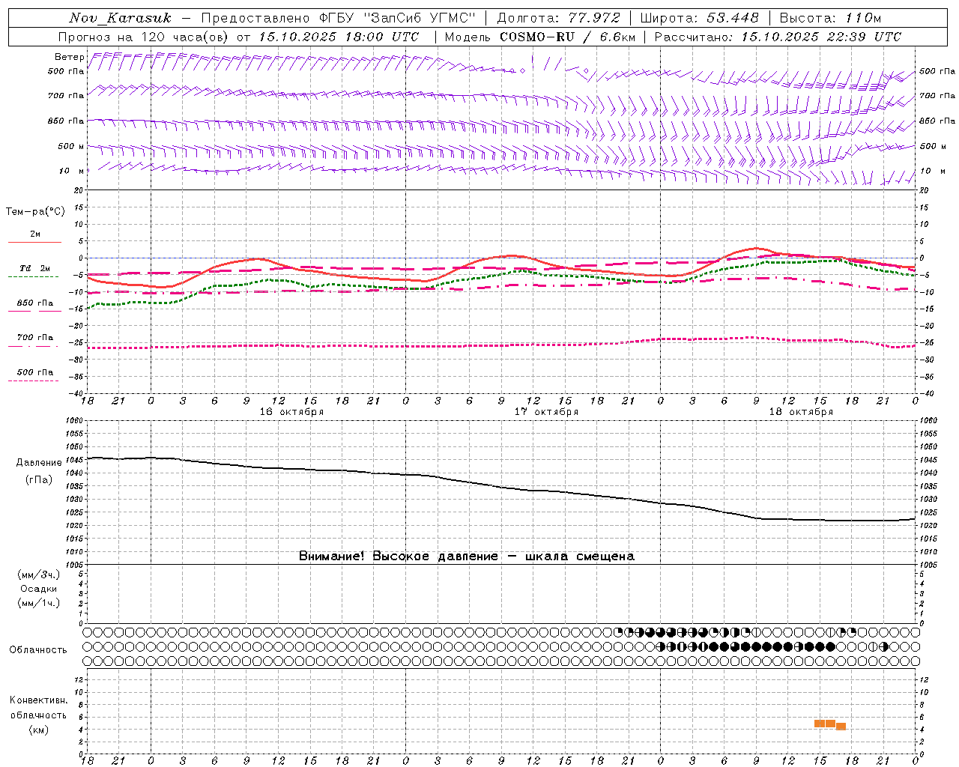Click the '16 октября' date label
This screenshot has height=767, width=959.
pos(291,412)
